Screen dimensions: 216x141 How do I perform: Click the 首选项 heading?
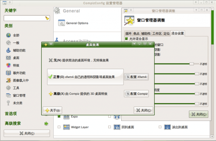(11, 114)
